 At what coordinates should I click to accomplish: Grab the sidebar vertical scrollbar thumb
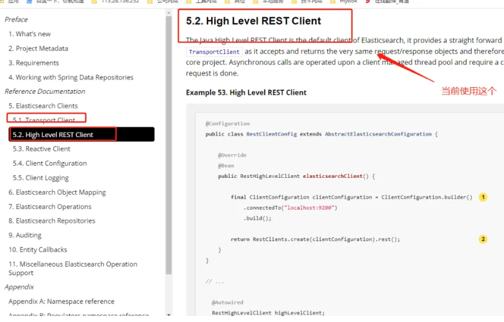coord(169,145)
